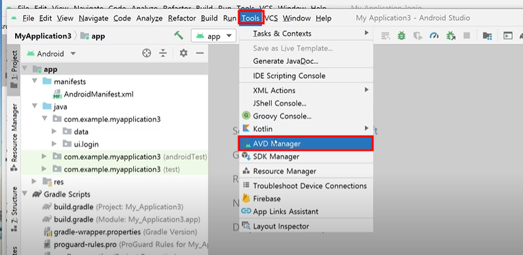Select Troubleshoot Device Connections

(306, 186)
